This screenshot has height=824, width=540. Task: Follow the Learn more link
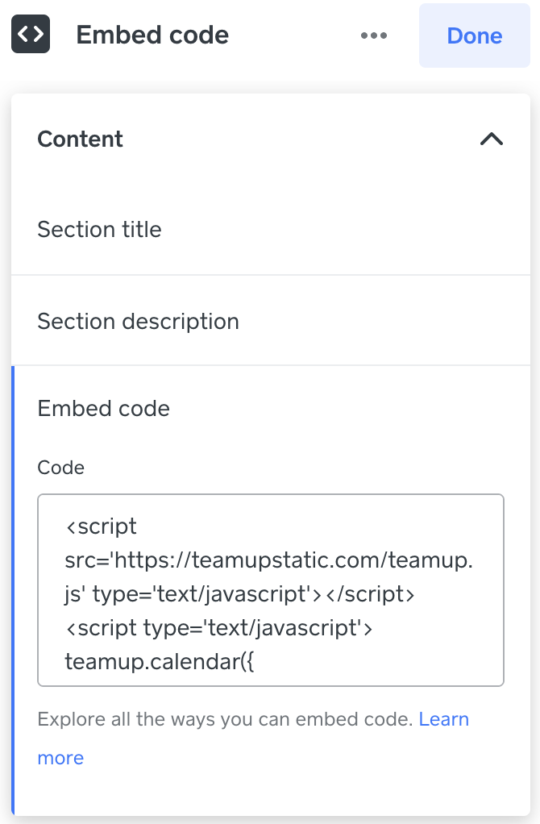tap(444, 719)
